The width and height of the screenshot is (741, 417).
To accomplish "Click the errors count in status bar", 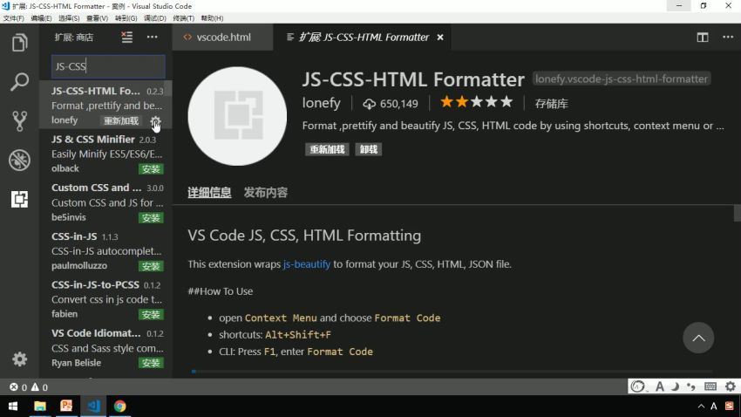I will coord(18,387).
